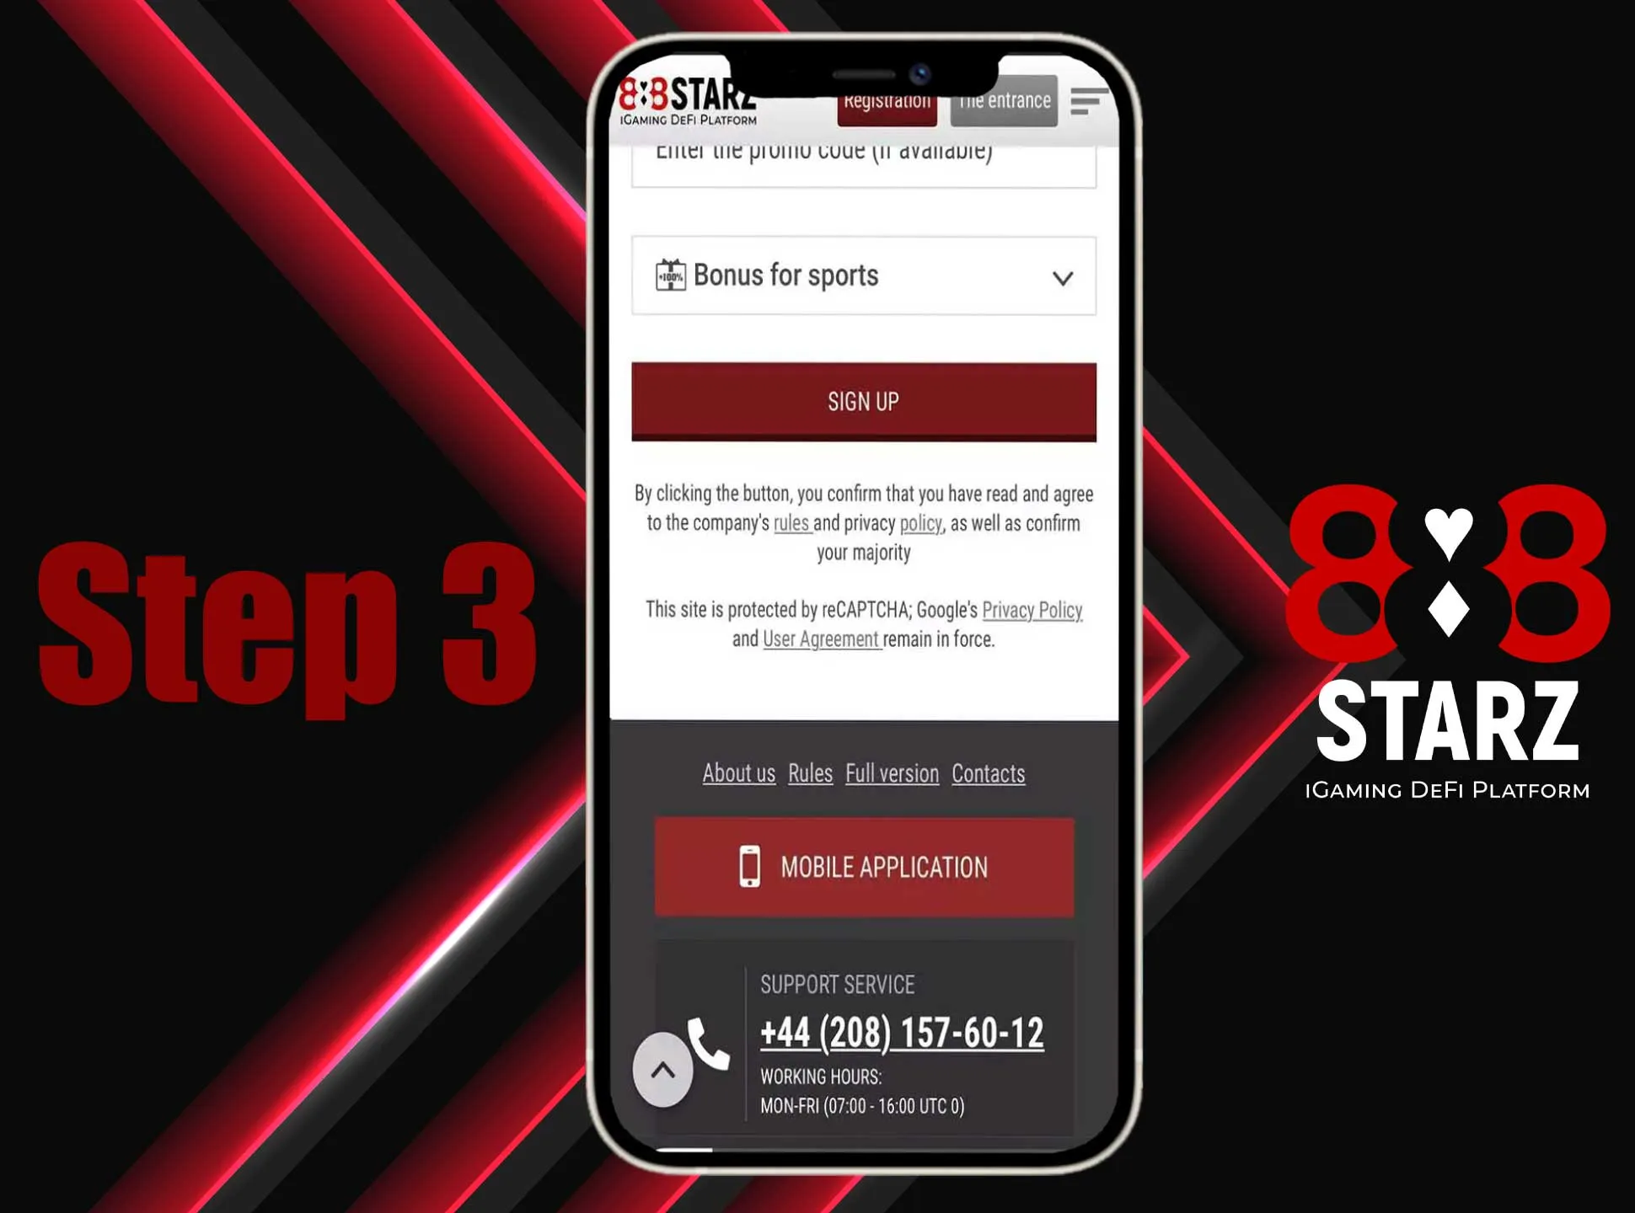The height and width of the screenshot is (1213, 1635).
Task: Open the Rules link in footer
Action: click(811, 773)
